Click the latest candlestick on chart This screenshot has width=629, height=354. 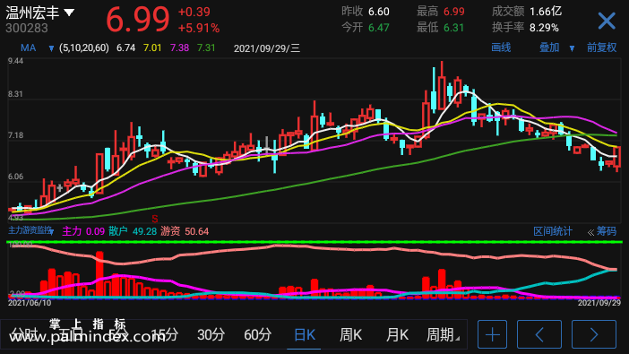click(x=617, y=158)
